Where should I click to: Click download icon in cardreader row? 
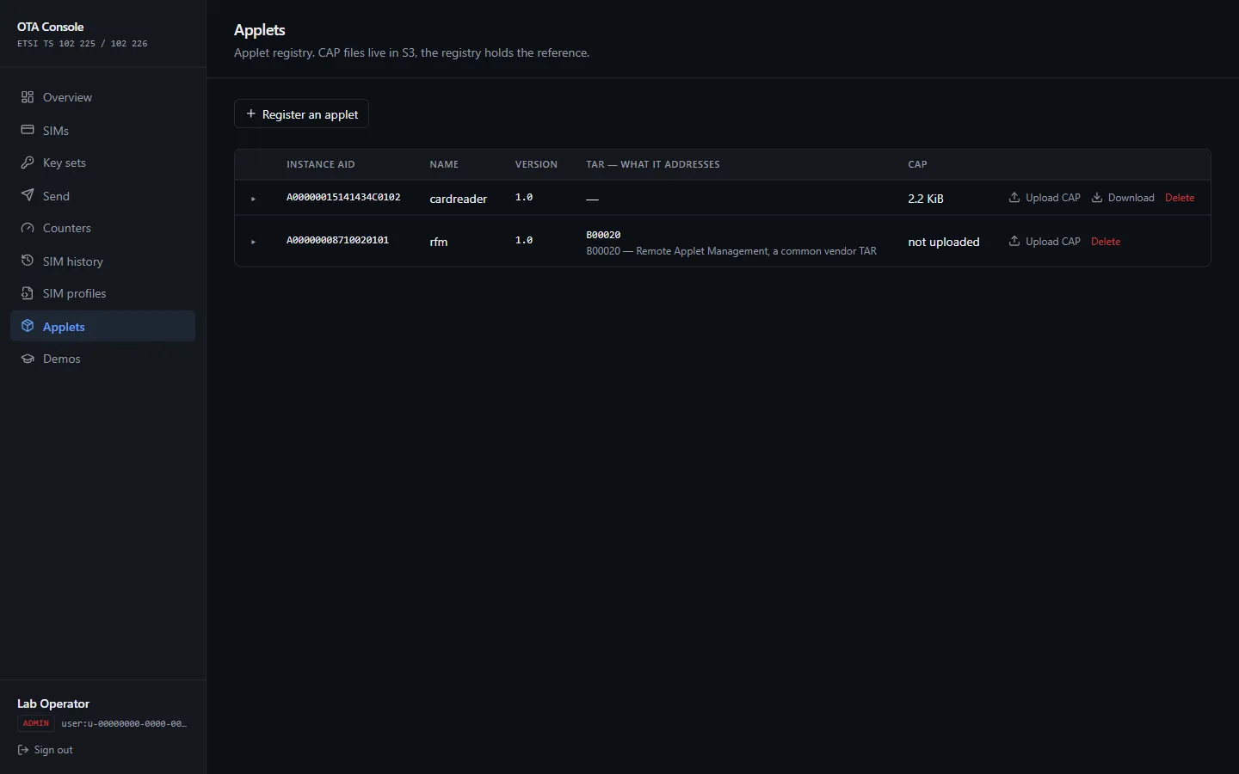[x=1097, y=197]
